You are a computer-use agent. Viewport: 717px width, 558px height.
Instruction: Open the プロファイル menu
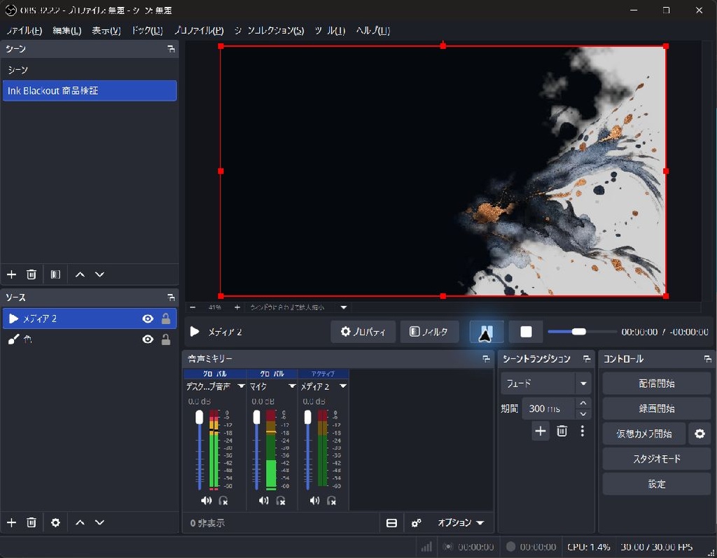(x=199, y=31)
